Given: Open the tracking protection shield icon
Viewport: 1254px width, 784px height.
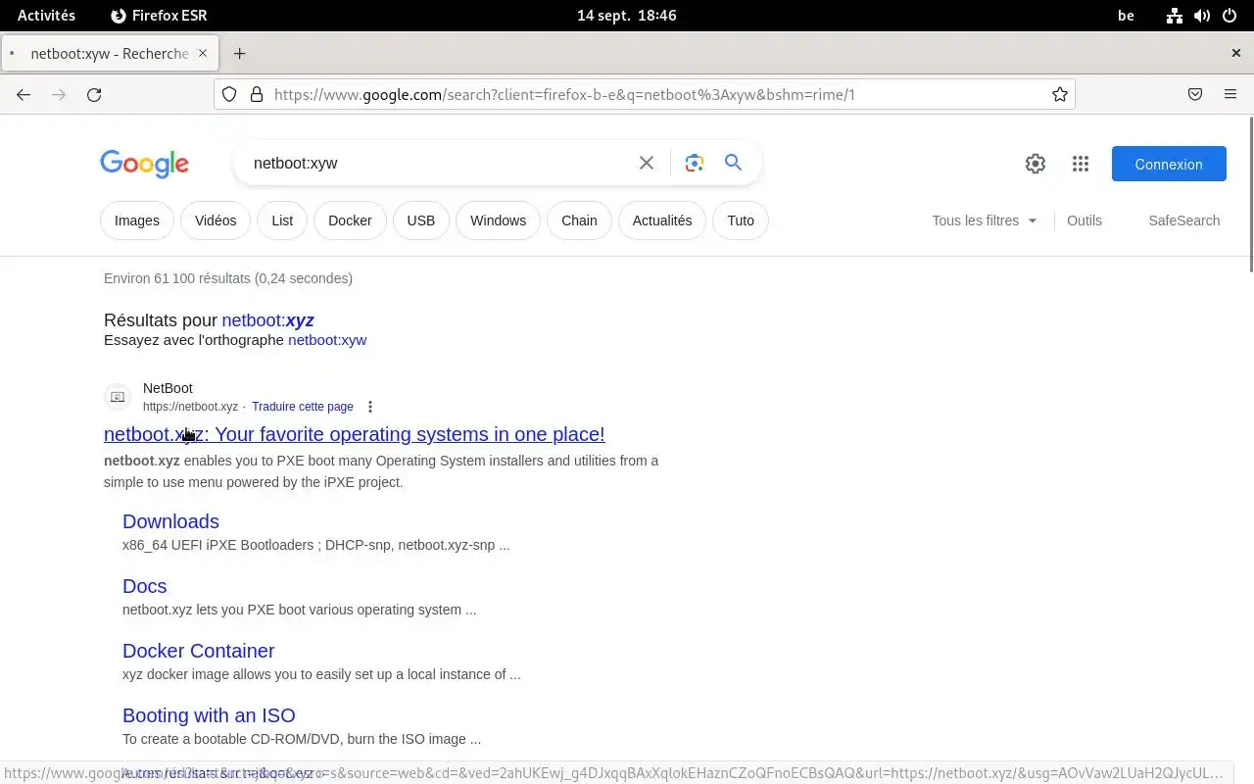Looking at the screenshot, I should tap(229, 95).
